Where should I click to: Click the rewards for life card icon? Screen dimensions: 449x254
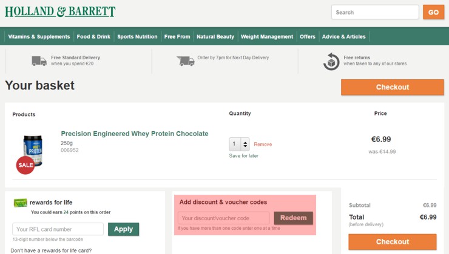pos(21,203)
